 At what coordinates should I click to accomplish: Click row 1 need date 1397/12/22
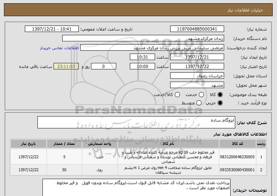(28, 157)
